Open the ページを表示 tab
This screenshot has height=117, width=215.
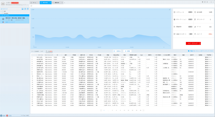click(x=35, y=51)
